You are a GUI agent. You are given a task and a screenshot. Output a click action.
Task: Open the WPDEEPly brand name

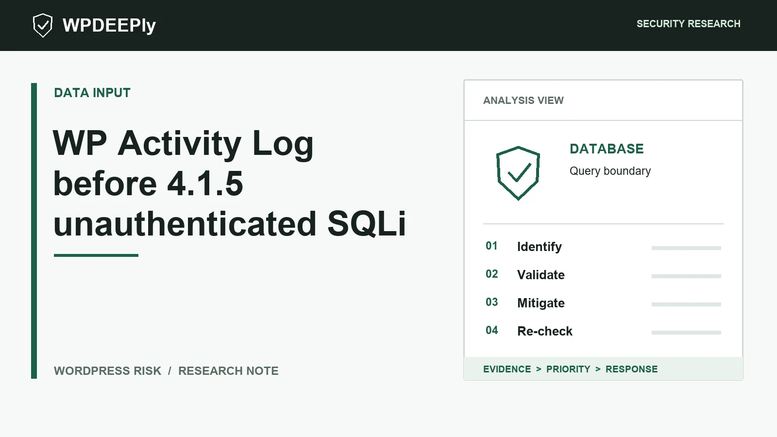pos(109,25)
